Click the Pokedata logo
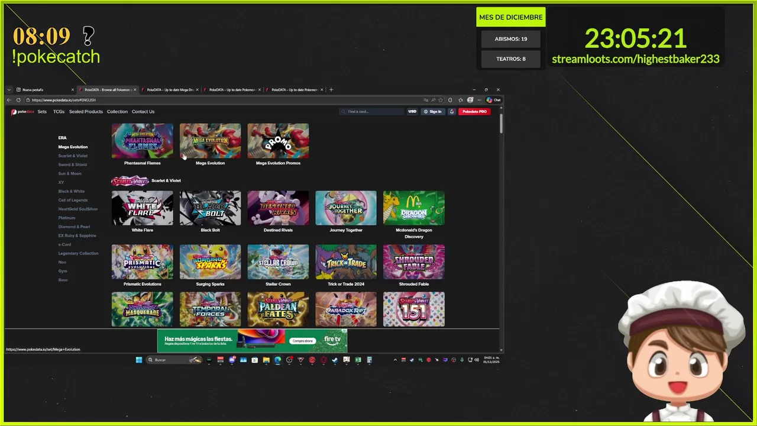Viewport: 757px width, 426px height. coord(22,112)
